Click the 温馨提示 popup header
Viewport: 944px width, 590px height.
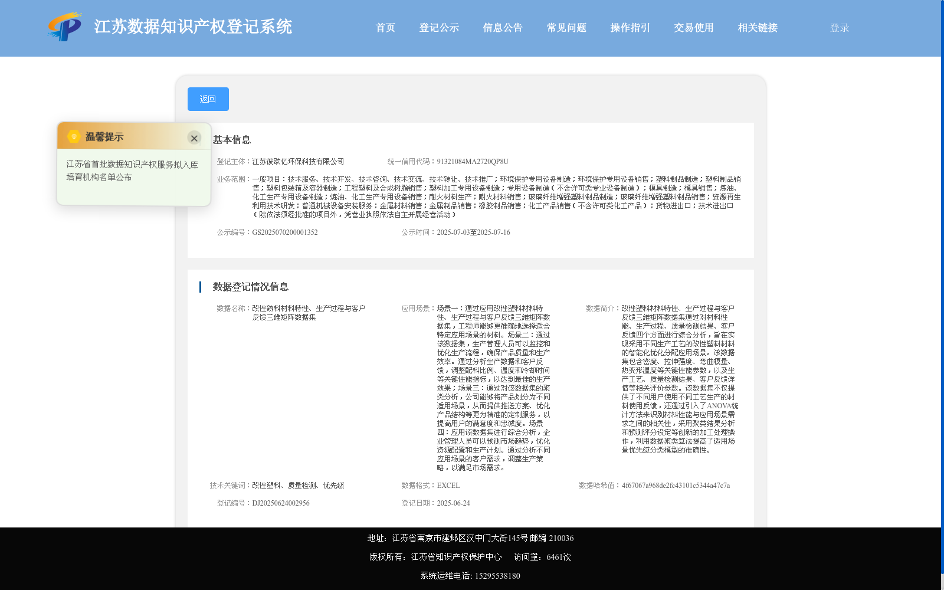pyautogui.click(x=134, y=136)
